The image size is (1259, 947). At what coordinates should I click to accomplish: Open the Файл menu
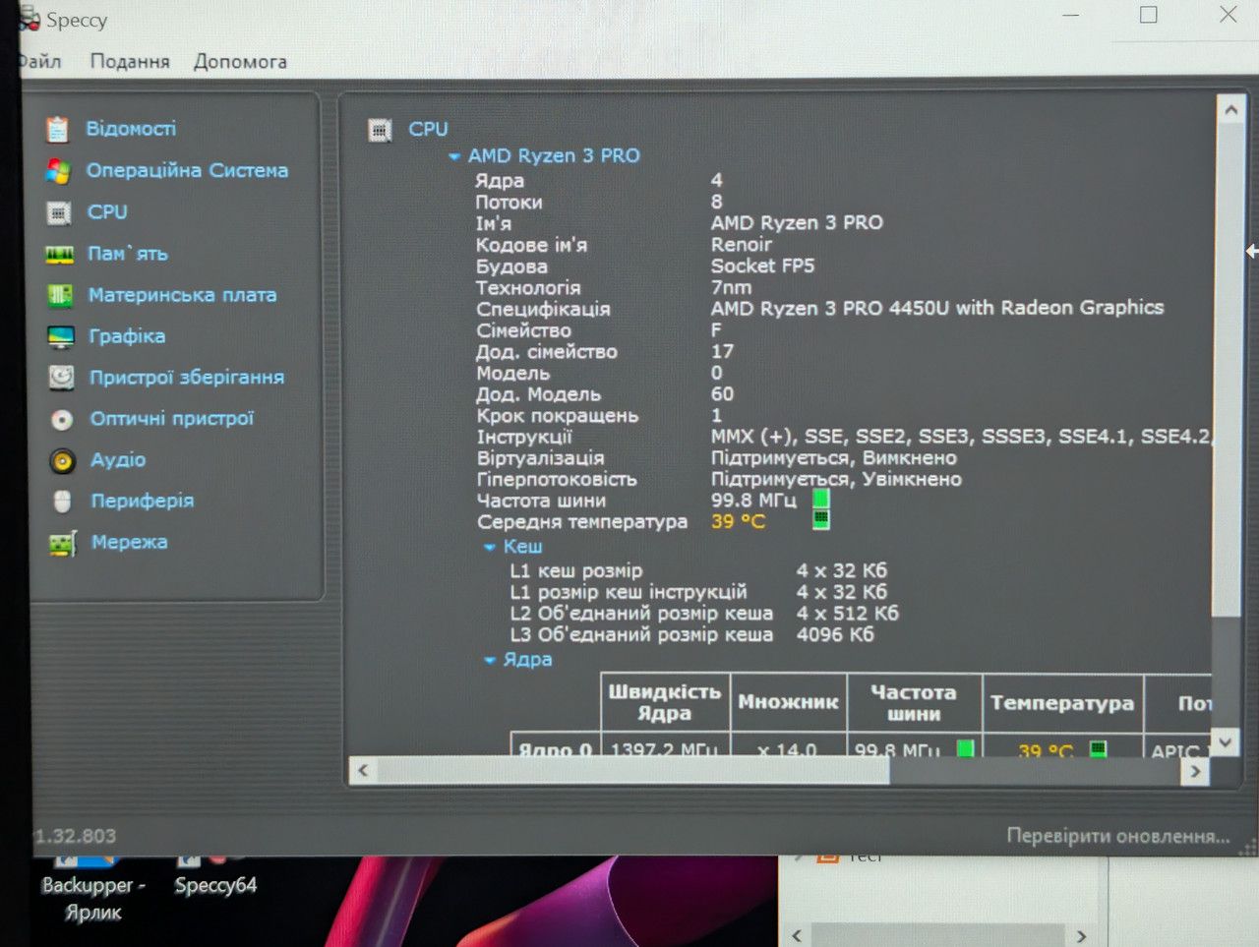39,61
